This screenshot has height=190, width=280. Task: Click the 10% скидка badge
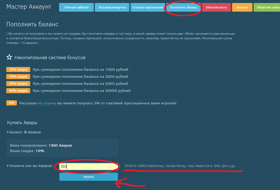pos(18,69)
